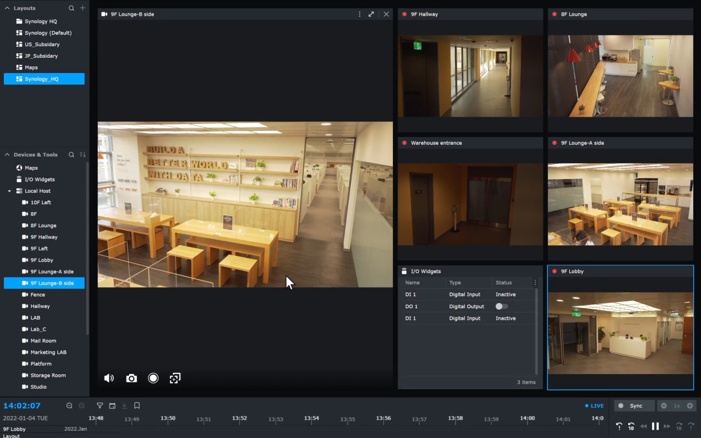Rewind playback

tap(643, 426)
